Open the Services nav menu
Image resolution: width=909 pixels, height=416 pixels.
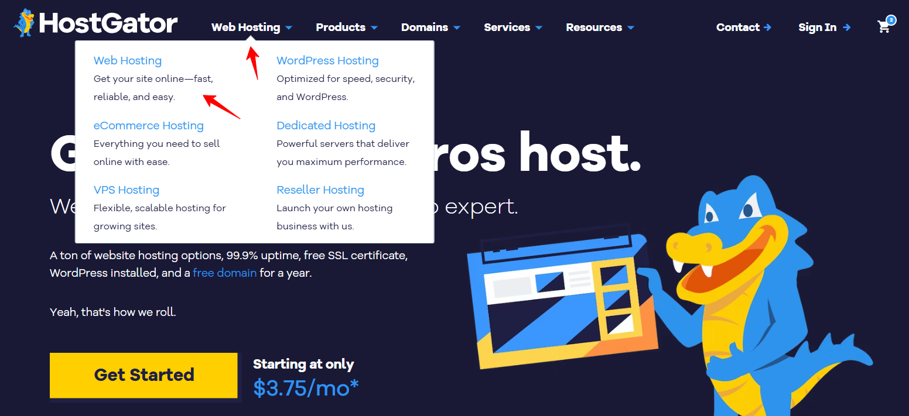click(507, 27)
